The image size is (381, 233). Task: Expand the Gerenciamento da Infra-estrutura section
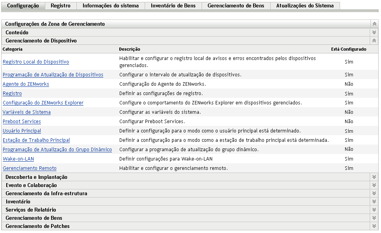tap(374, 193)
